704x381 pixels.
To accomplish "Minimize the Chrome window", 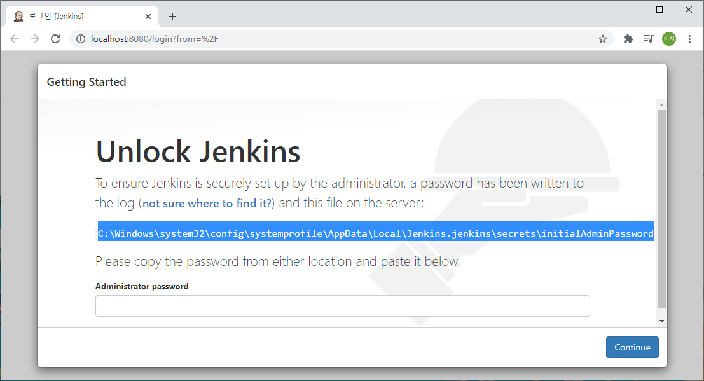I will pyautogui.click(x=630, y=10).
